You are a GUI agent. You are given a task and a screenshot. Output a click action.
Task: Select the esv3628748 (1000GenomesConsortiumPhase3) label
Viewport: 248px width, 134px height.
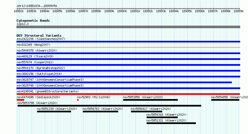pos(50,85)
